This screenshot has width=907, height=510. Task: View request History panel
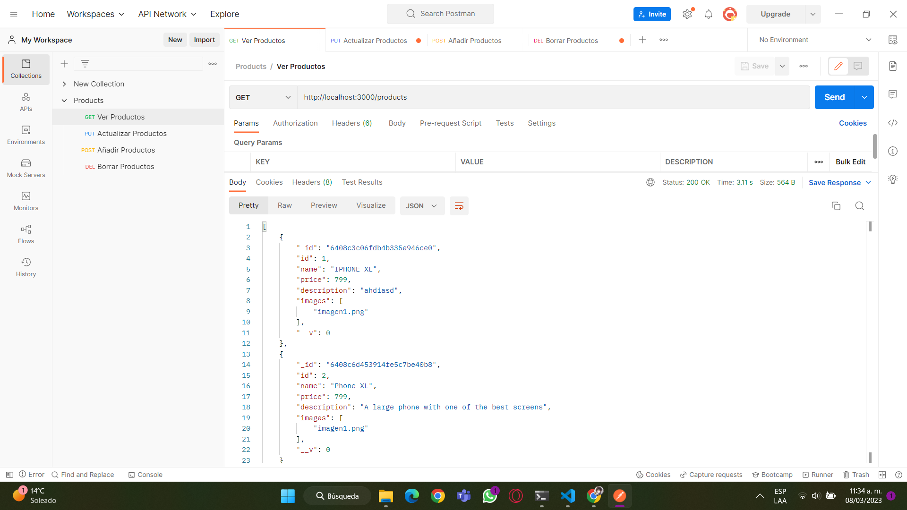click(x=26, y=267)
